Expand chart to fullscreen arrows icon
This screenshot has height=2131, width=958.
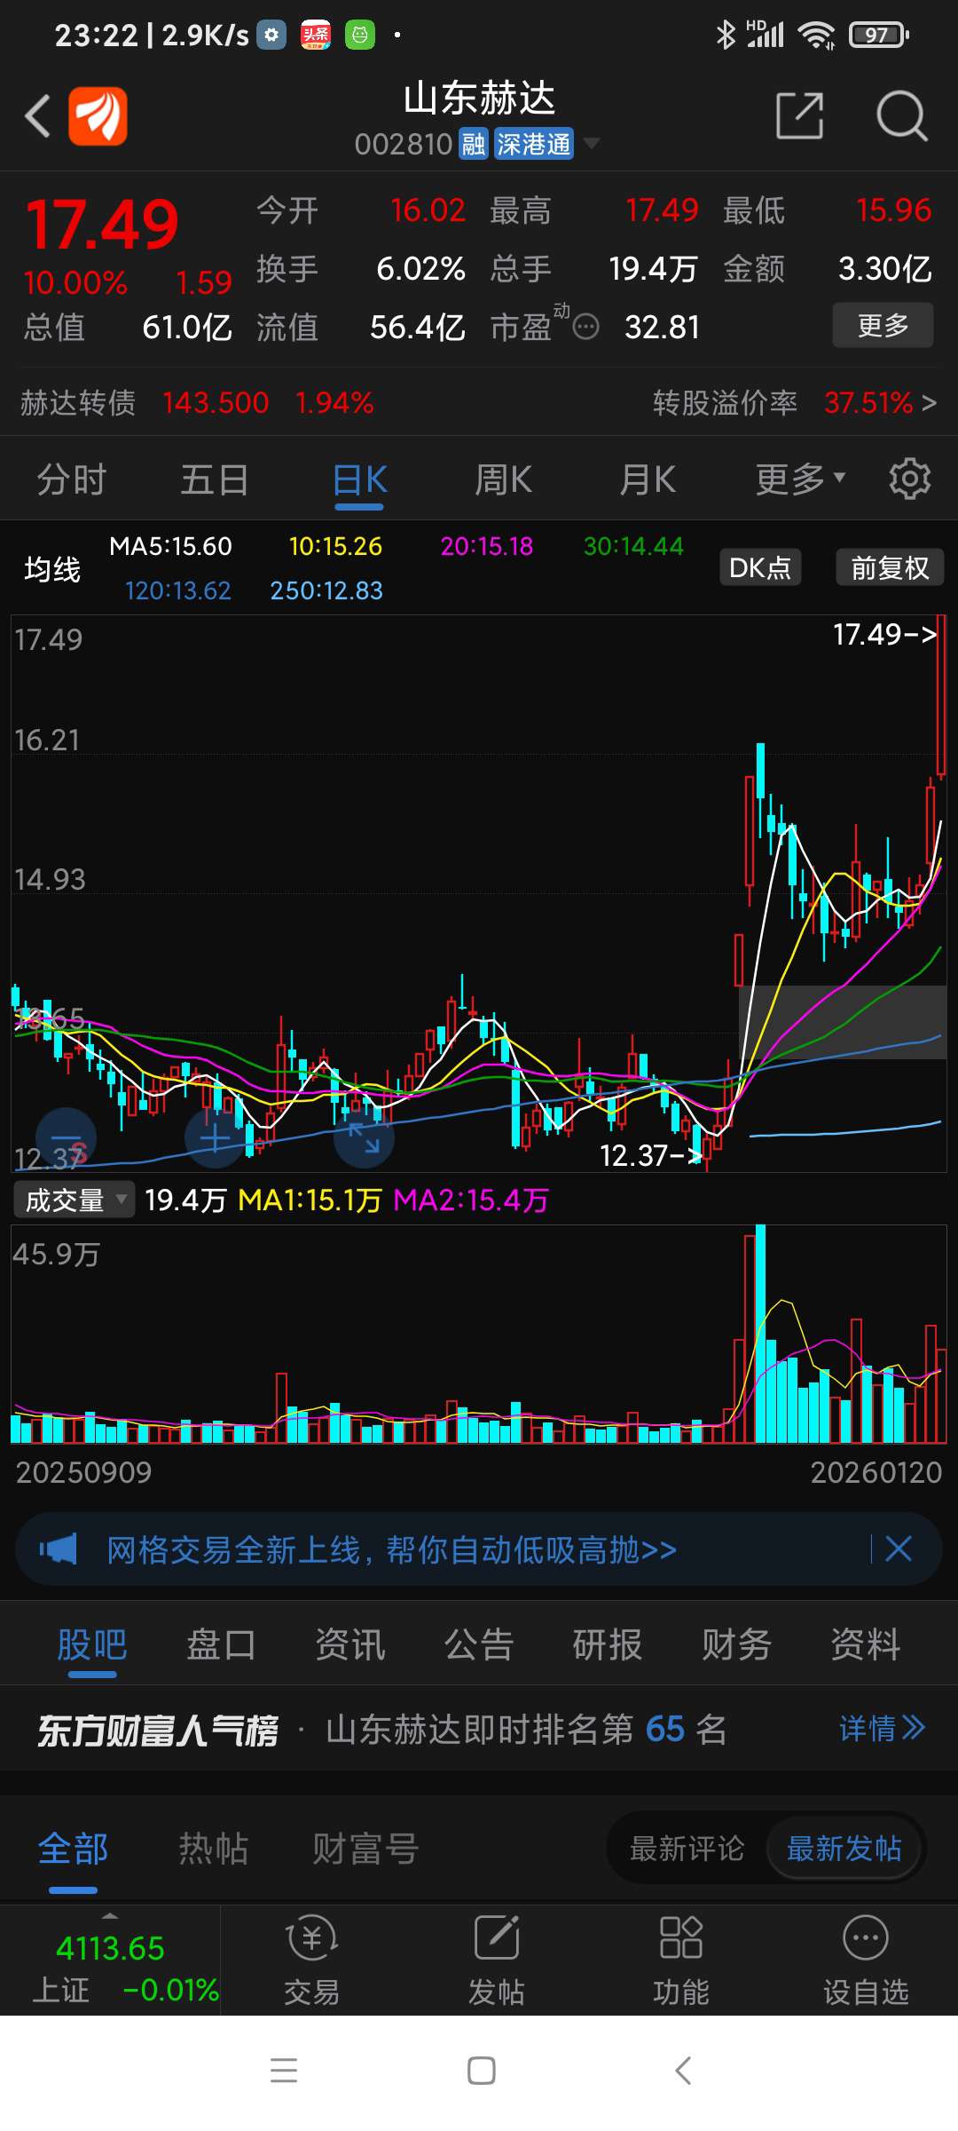coord(364,1138)
